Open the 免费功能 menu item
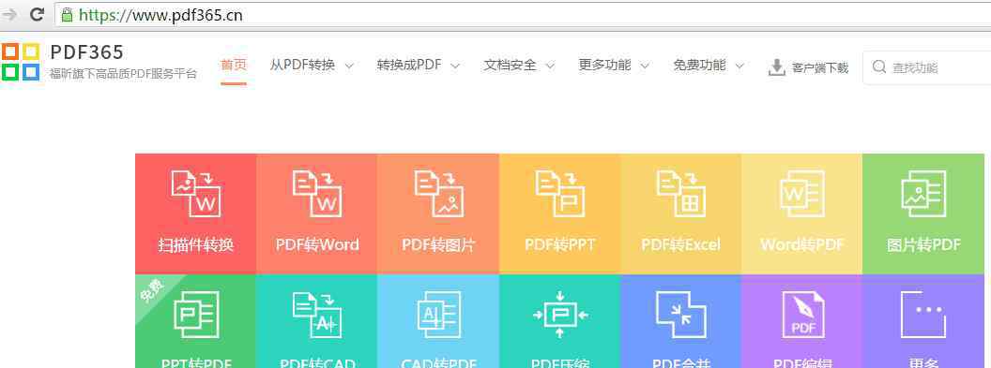This screenshot has height=368, width=991. click(709, 65)
